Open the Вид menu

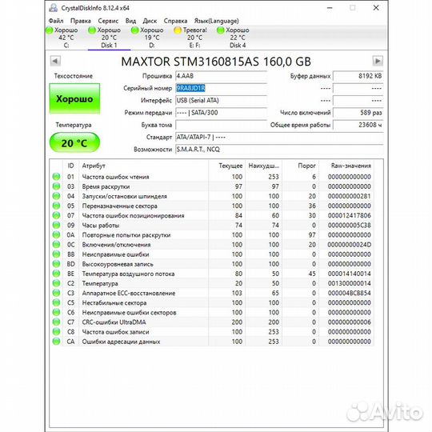130,21
